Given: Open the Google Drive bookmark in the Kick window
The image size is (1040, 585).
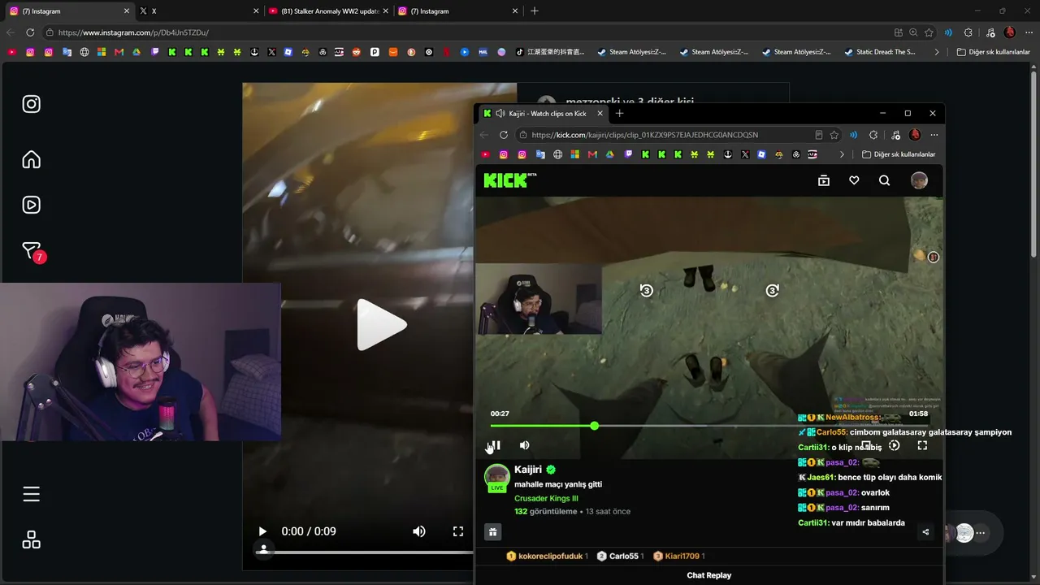Looking at the screenshot, I should (610, 154).
